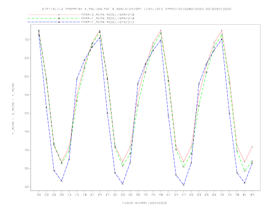Click the green dashed line sample in legend

click(x=54, y=18)
